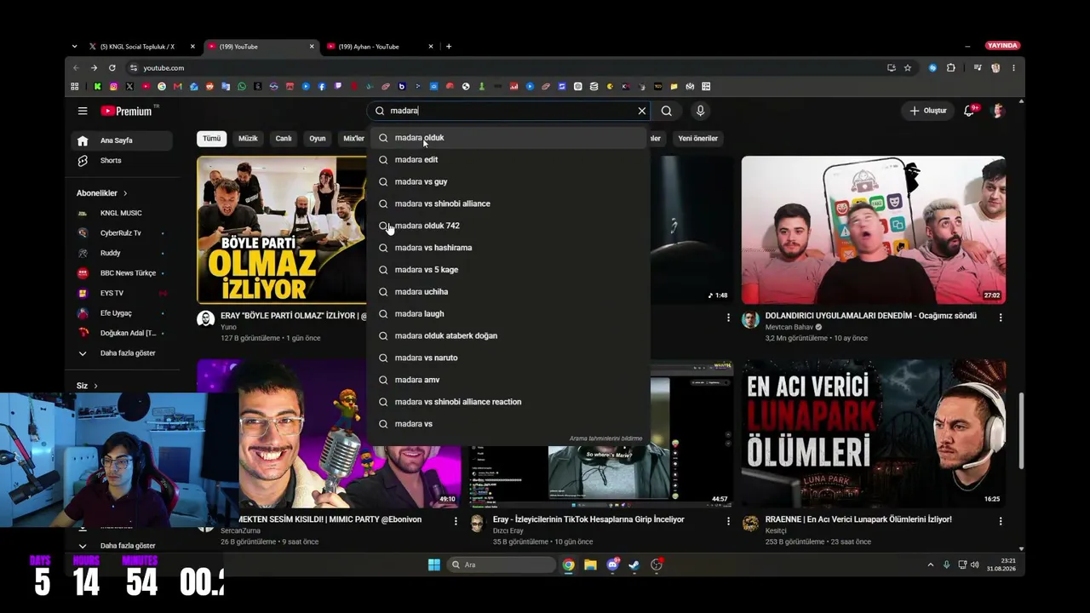Open Discord from the taskbar
The height and width of the screenshot is (613, 1090).
coord(612,564)
